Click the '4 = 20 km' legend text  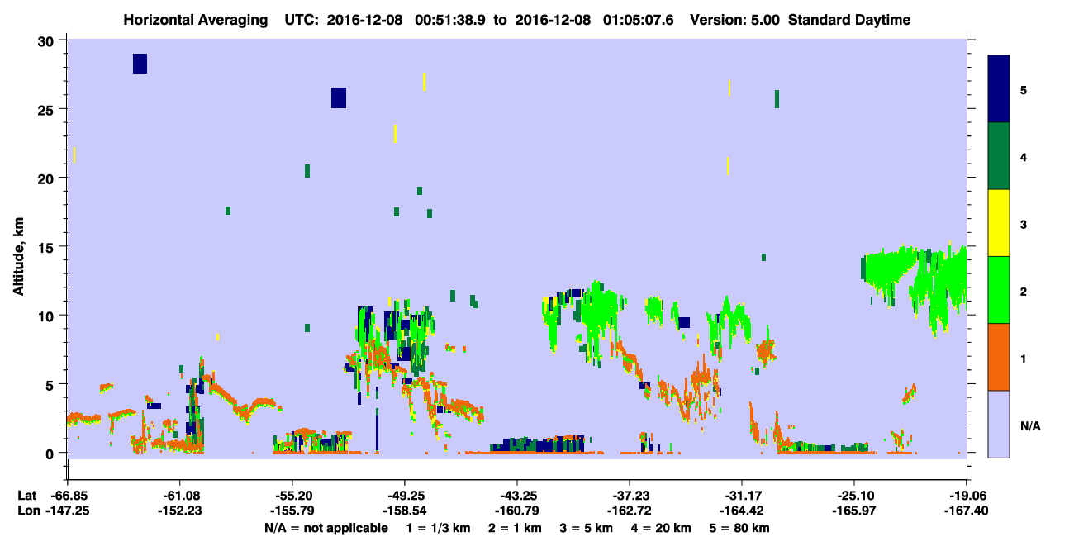pos(663,528)
